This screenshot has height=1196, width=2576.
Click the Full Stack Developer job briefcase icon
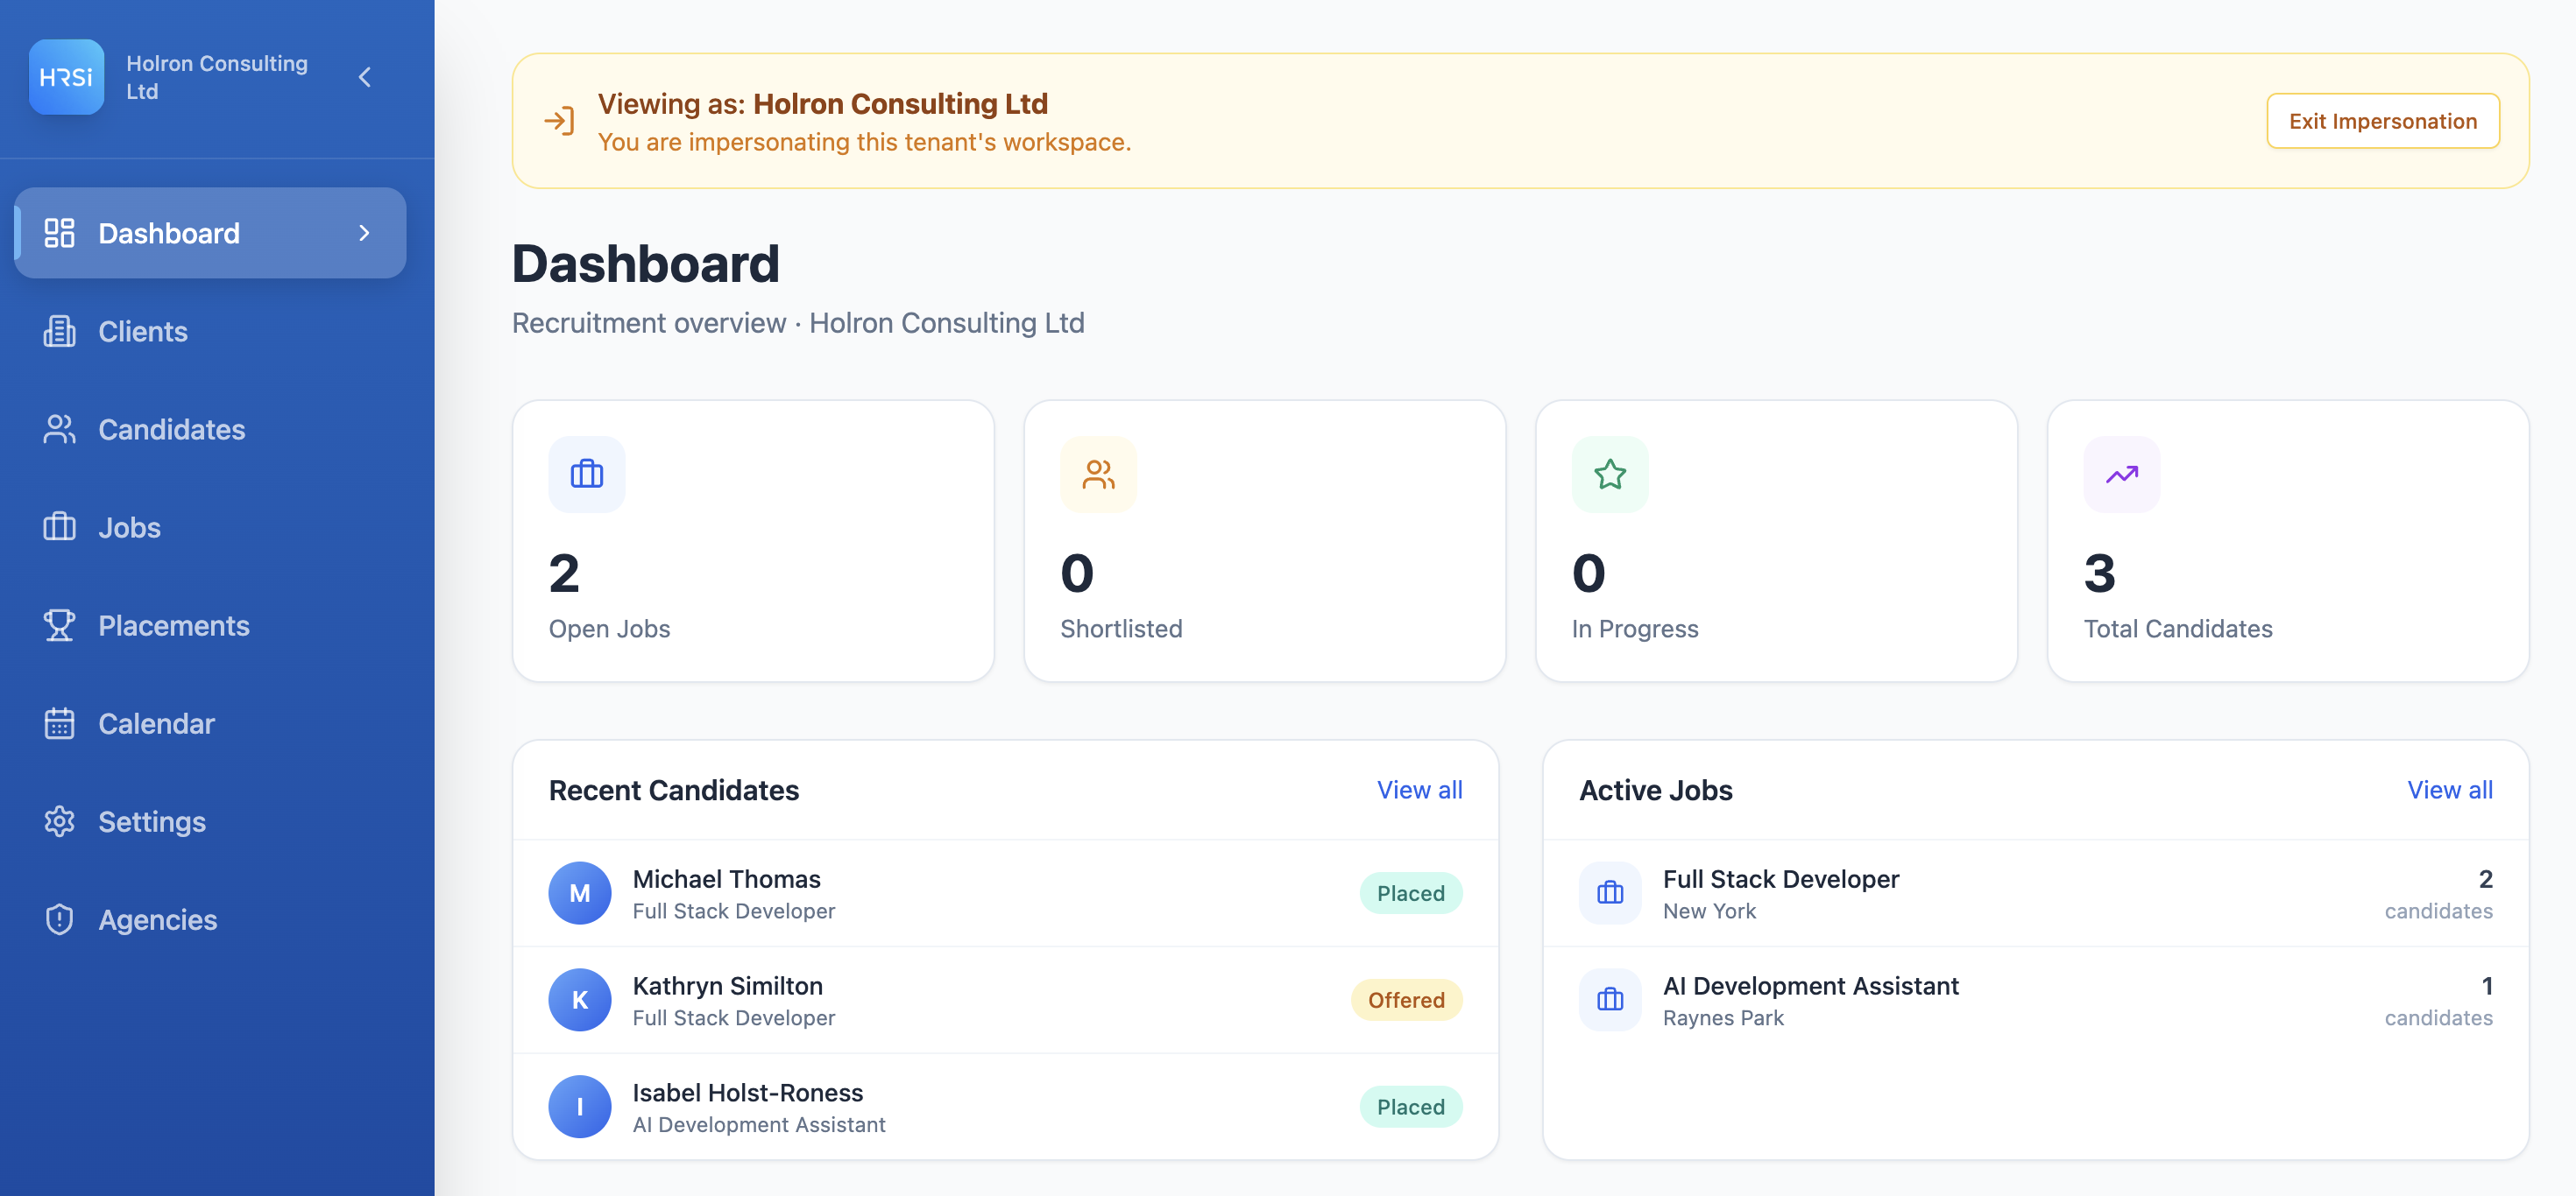click(1610, 892)
